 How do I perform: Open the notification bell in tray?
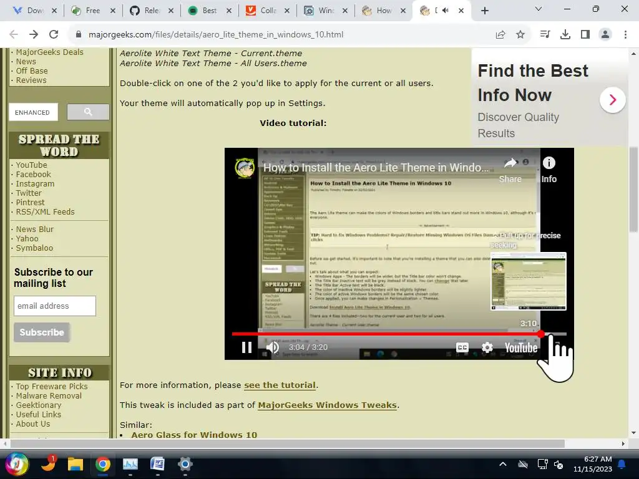click(x=622, y=464)
